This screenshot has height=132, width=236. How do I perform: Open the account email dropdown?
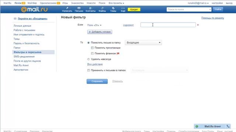point(198,3)
